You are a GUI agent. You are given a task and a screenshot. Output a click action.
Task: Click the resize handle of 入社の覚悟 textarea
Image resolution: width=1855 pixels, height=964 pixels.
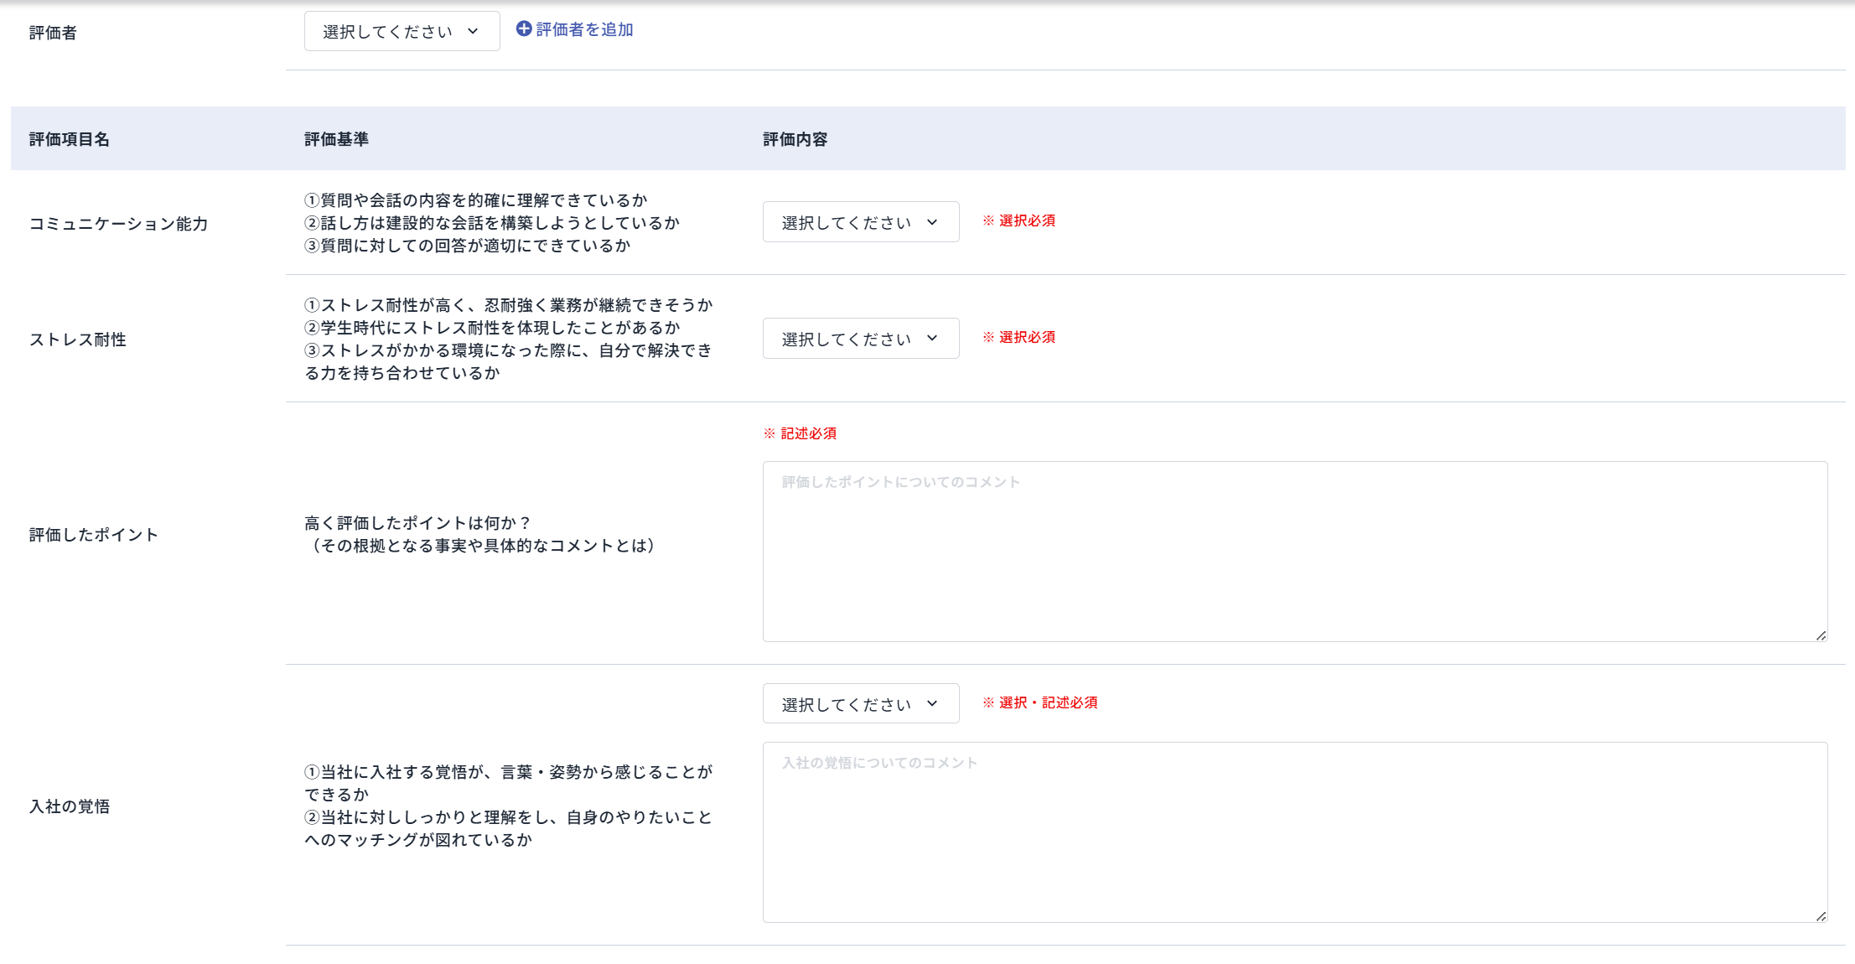(x=1822, y=915)
